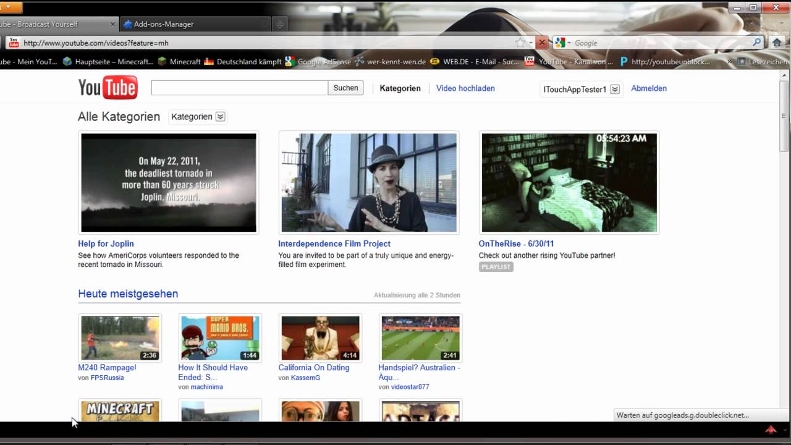Open the Help for Joplin video thumbnail
The width and height of the screenshot is (791, 445).
point(169,182)
